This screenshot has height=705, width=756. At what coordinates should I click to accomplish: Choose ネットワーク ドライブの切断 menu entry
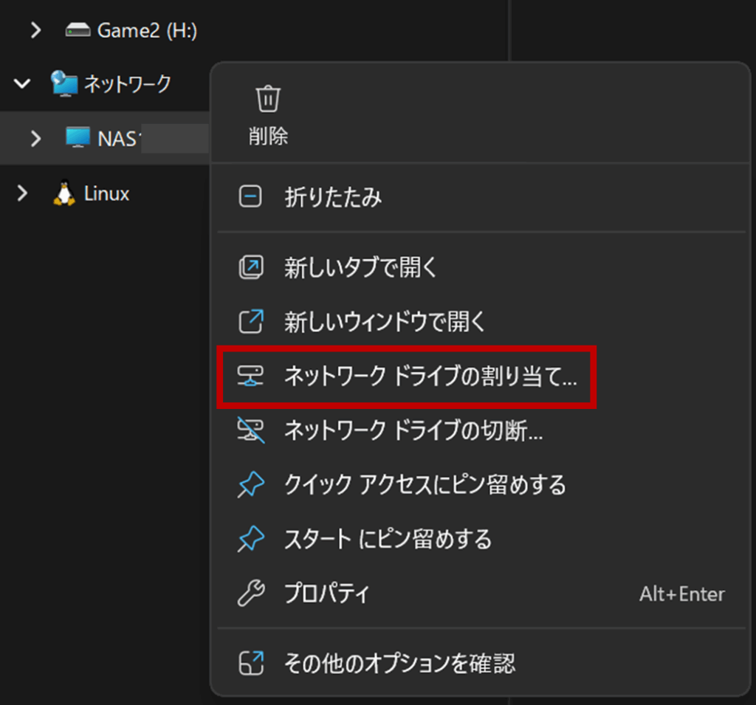[413, 431]
